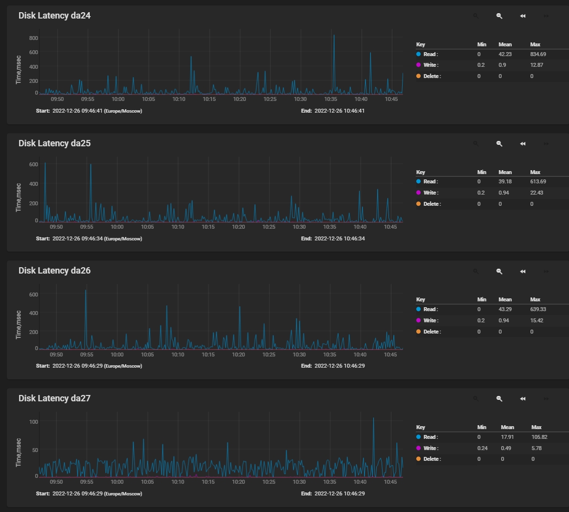
Task: Click the orange Delete dot in da26 legend
Action: 419,332
